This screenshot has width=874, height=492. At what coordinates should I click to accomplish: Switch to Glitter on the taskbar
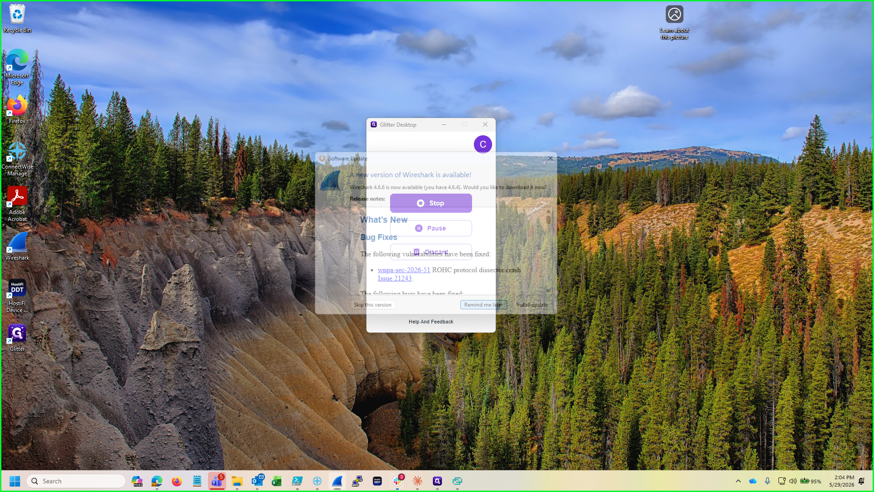point(437,481)
